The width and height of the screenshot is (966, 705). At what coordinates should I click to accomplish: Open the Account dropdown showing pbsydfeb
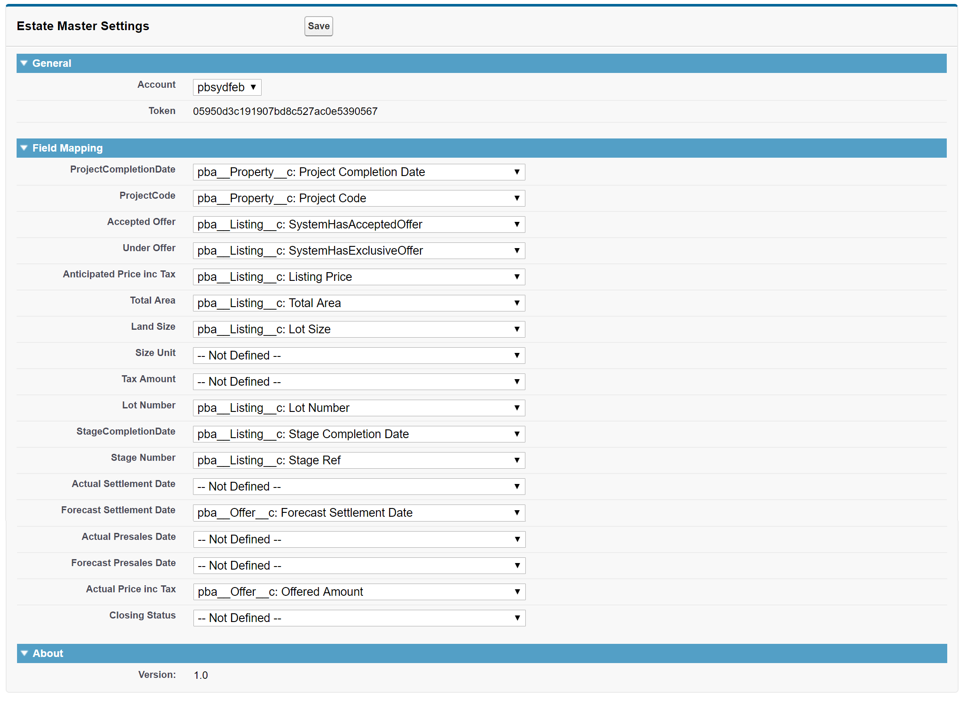(x=227, y=87)
